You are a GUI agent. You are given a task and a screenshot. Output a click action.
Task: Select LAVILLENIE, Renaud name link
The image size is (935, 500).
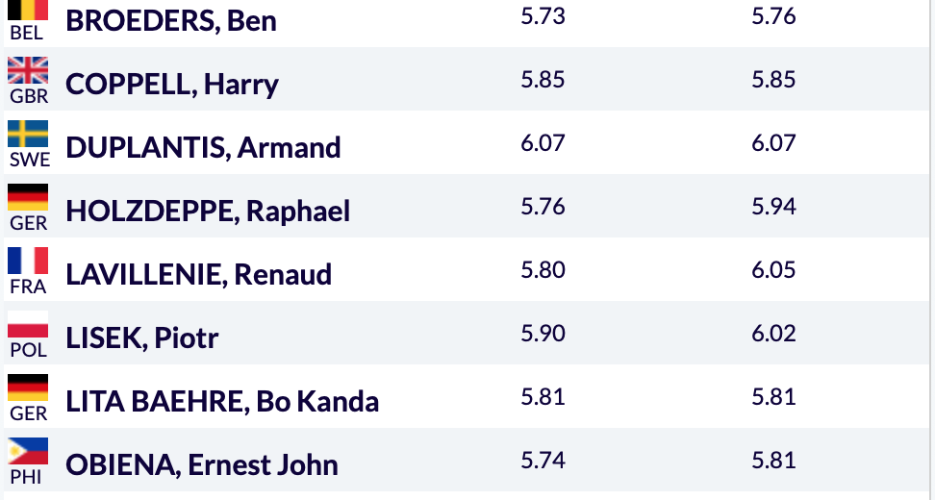click(x=198, y=274)
